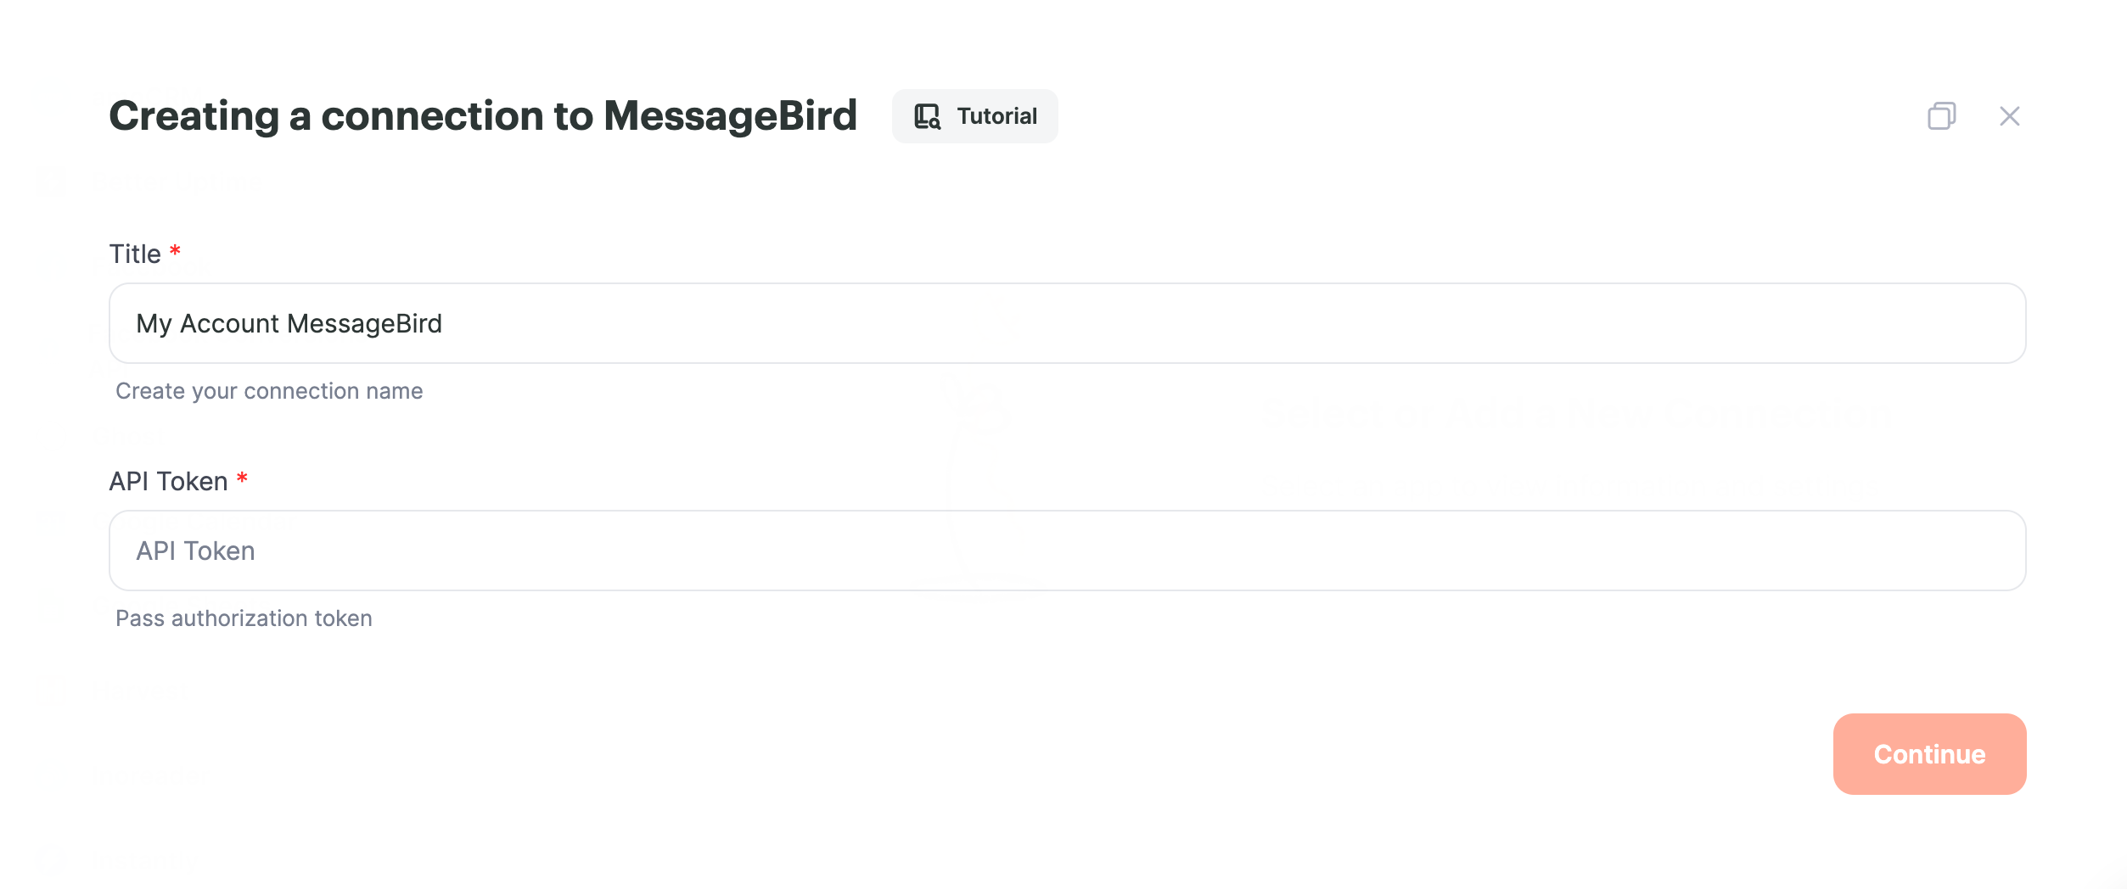The height and width of the screenshot is (889, 2127).
Task: Click the "Pass authorization token" hint
Action: point(244,618)
